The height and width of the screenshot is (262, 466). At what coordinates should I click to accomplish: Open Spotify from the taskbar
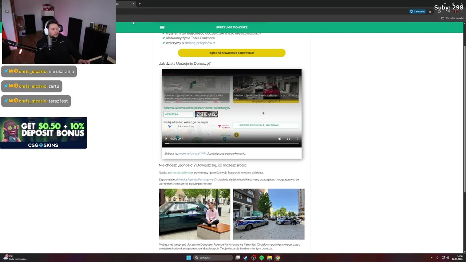point(261,258)
